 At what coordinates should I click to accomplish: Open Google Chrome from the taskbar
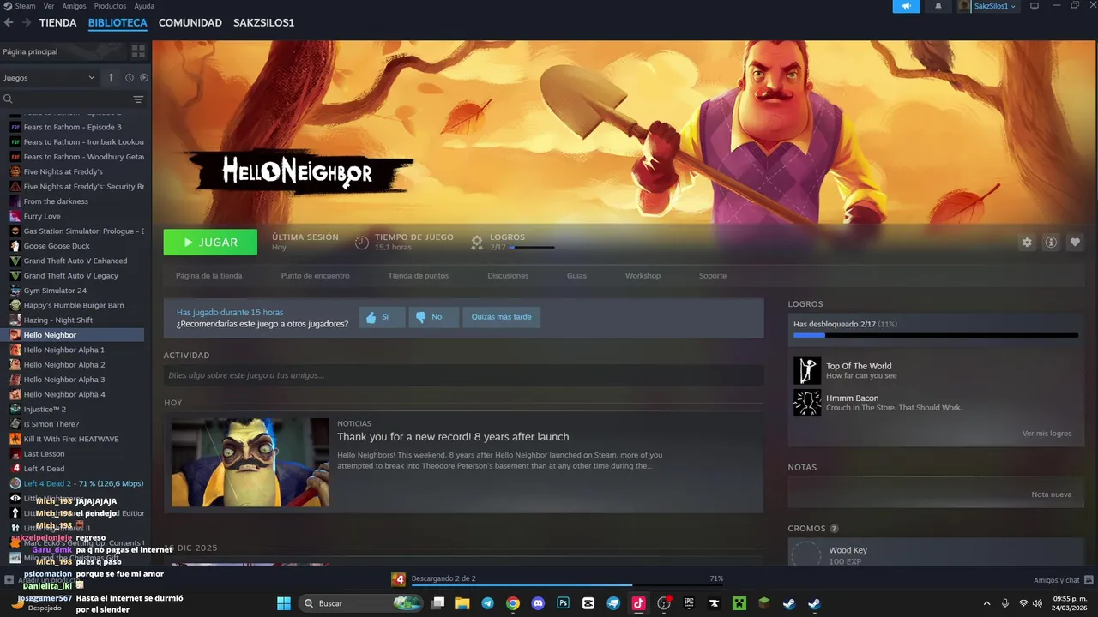pyautogui.click(x=513, y=603)
